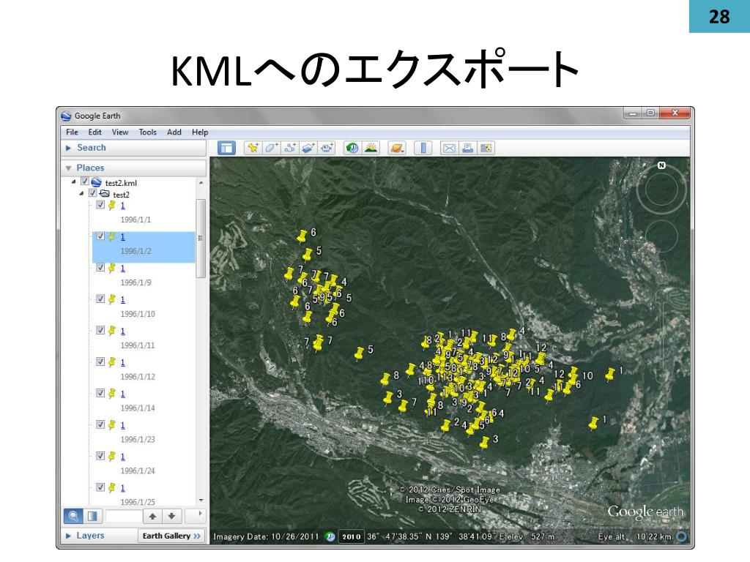Open the Add menu
750x562 pixels.
(x=174, y=132)
